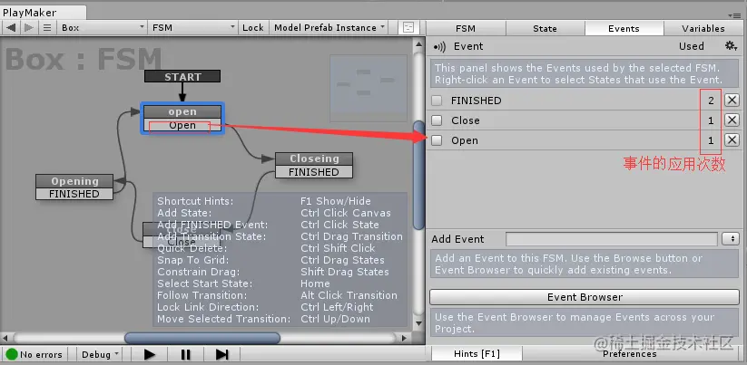Switch to the Events tab
747x365 pixels.
click(x=624, y=28)
